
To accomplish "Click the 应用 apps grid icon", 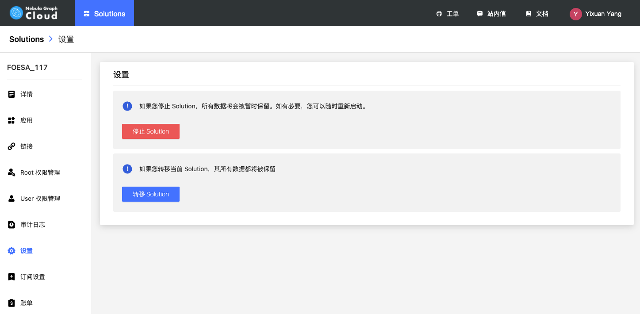I will pyautogui.click(x=11, y=120).
